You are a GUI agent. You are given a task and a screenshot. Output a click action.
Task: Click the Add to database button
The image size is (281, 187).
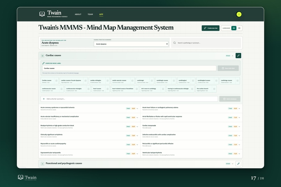229,99
